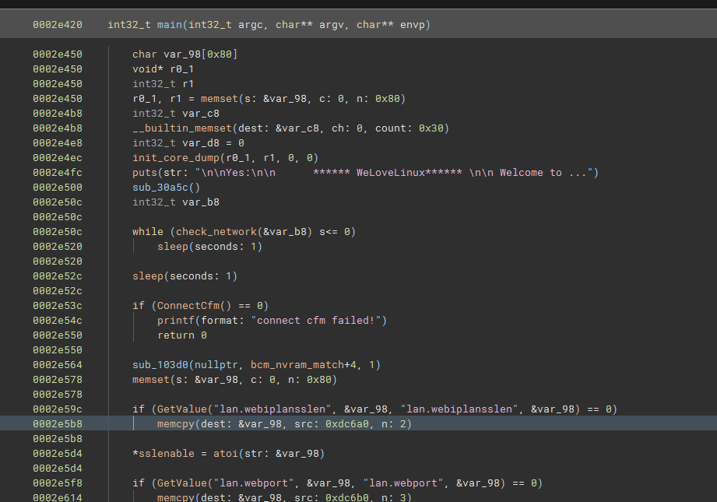The width and height of the screenshot is (717, 502).
Task: Click address 0002e4ec in the gutter
Action: 58,158
